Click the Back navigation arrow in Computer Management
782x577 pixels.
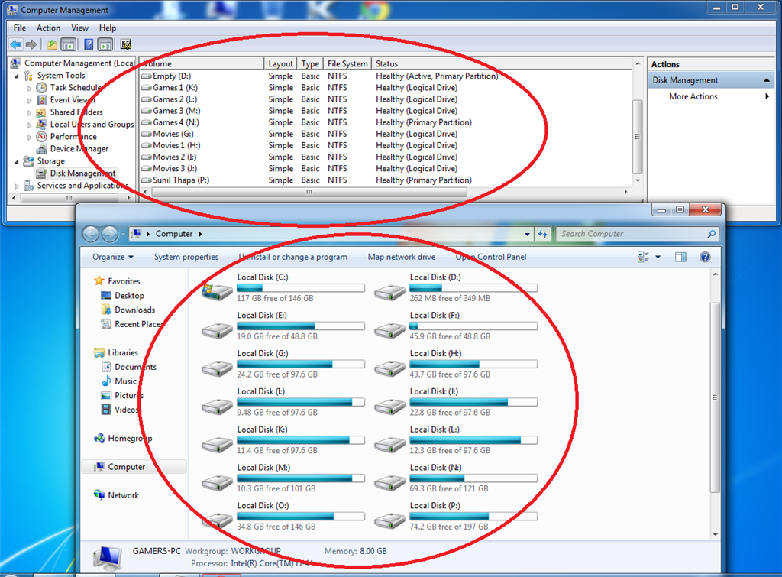[x=15, y=44]
